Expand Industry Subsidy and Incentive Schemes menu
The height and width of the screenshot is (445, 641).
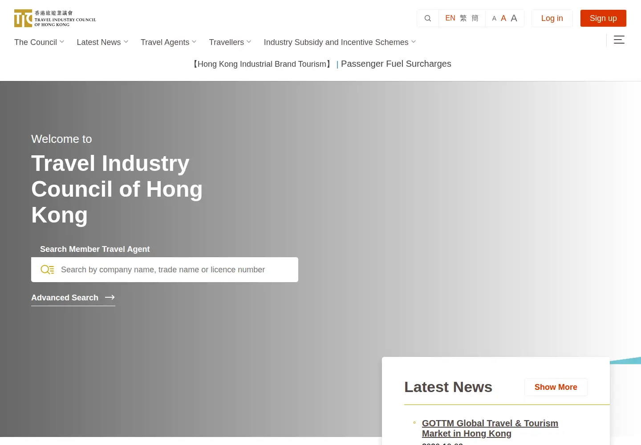click(x=340, y=42)
